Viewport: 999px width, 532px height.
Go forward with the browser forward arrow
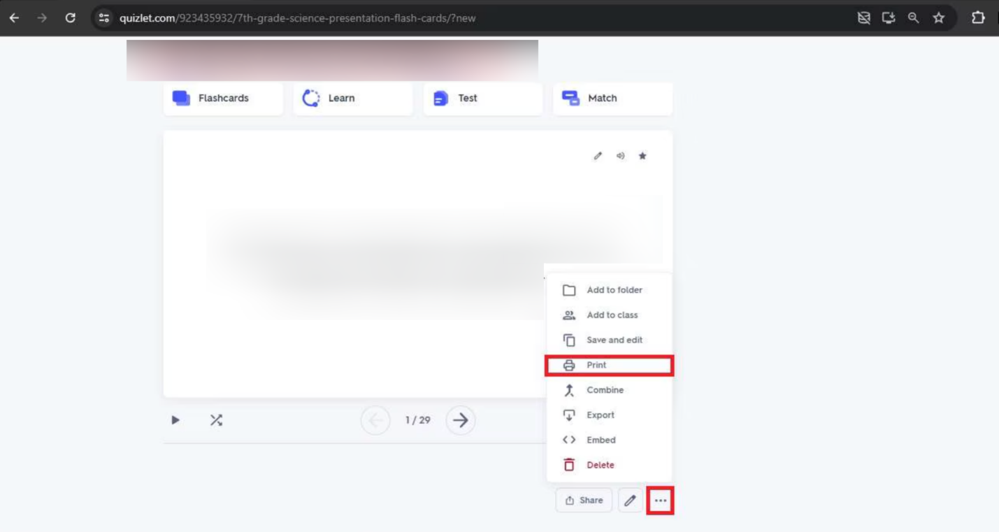[x=42, y=18]
